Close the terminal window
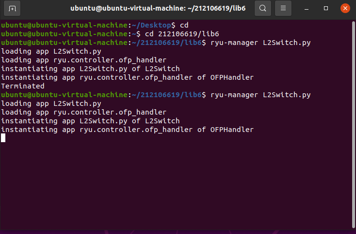 (345, 8)
